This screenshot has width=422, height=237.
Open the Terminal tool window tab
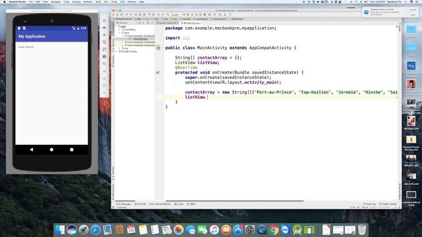pos(140,204)
